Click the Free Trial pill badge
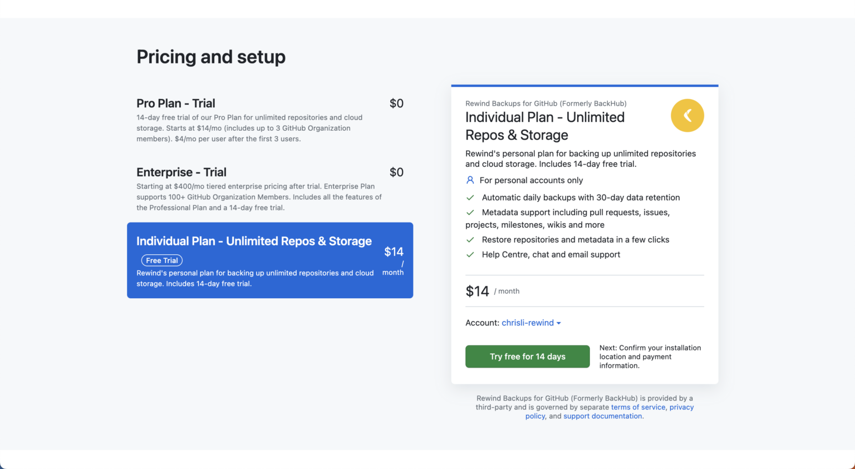 click(161, 260)
